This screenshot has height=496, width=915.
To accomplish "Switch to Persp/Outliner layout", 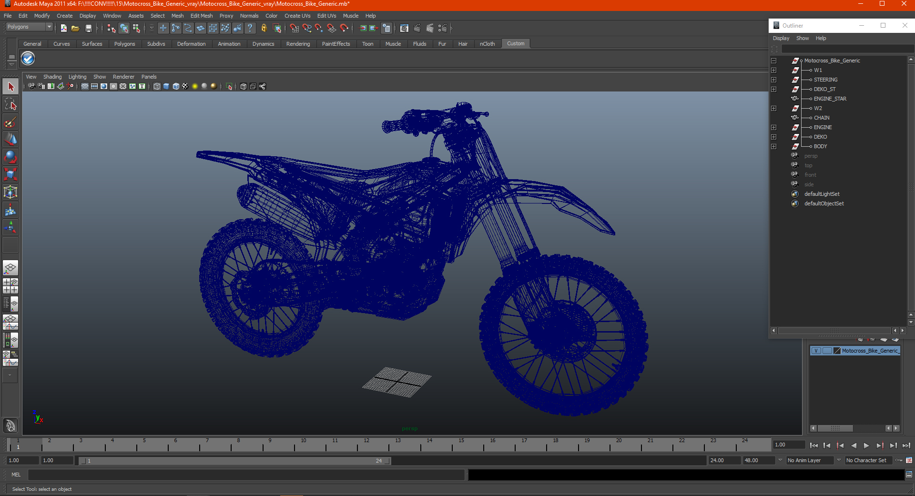I will (10, 304).
